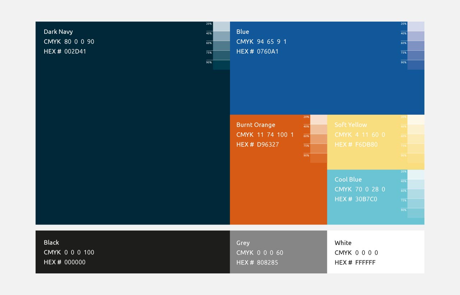460x295 pixels.
Task: Click the Soft Yellow 60% tint swatch
Action: coord(416,139)
